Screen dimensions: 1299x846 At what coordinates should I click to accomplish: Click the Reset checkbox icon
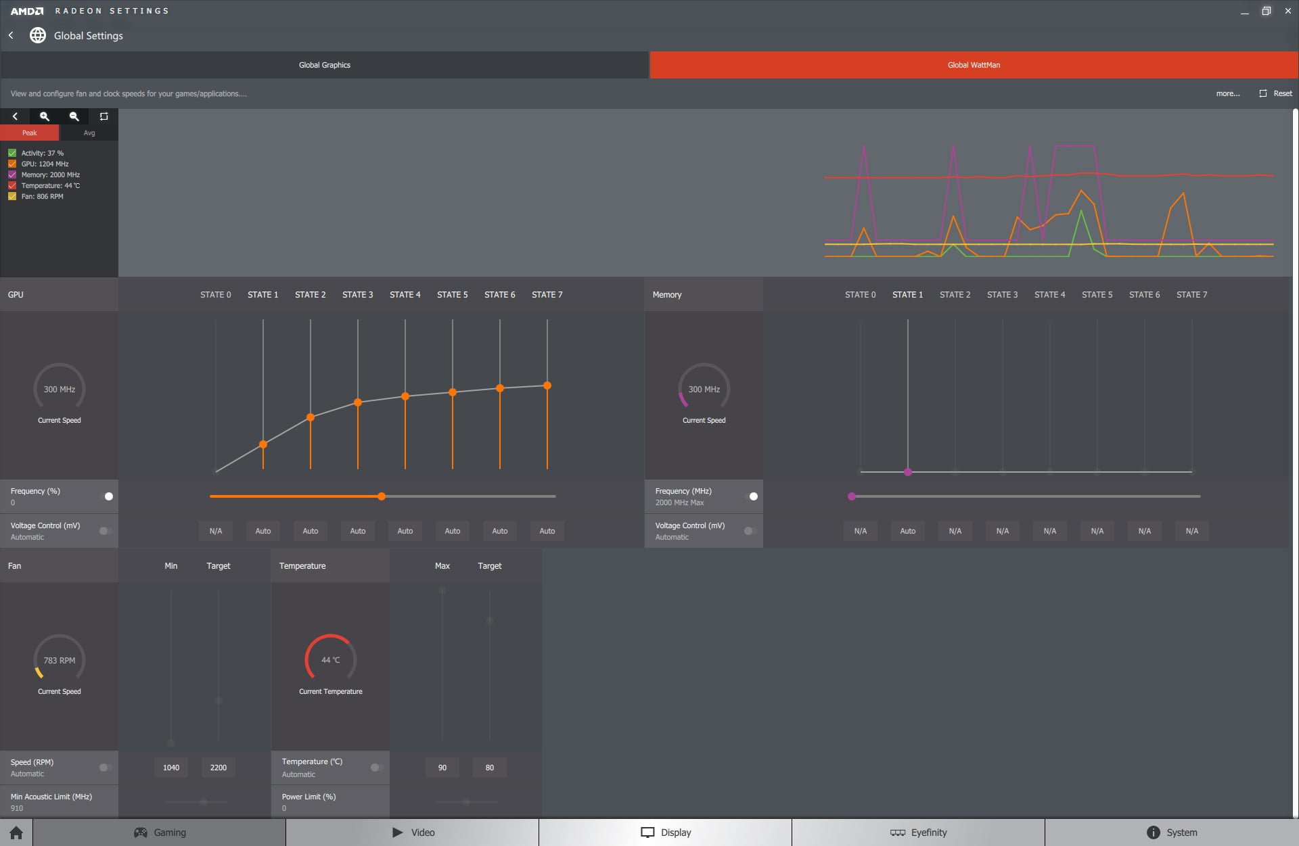[x=1263, y=93]
